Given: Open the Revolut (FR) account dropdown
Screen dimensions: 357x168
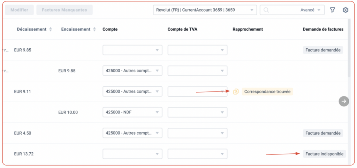Looking at the screenshot, I should 205,10.
